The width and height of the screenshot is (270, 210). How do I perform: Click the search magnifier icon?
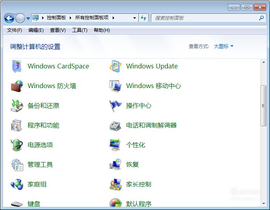click(261, 18)
